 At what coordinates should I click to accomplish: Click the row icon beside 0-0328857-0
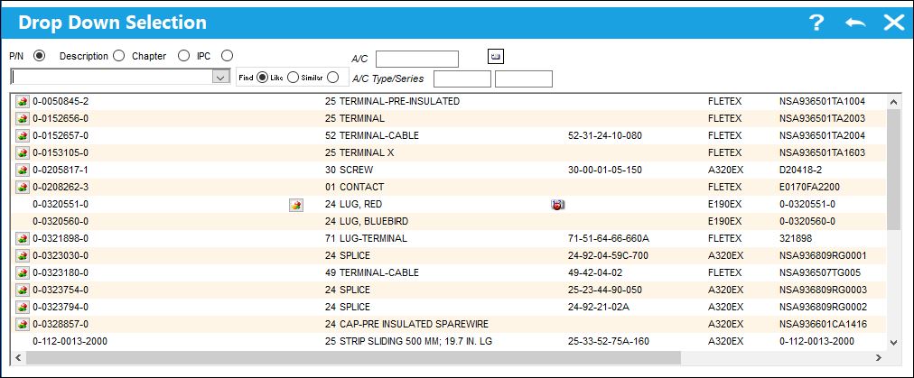(x=23, y=325)
